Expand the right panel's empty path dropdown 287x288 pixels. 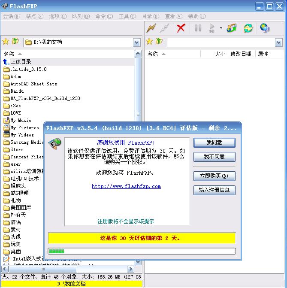pyautogui.click(x=278, y=42)
